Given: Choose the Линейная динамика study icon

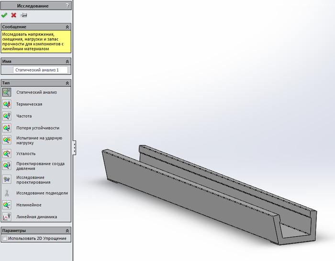Looking at the screenshot, I should pyautogui.click(x=7, y=217).
